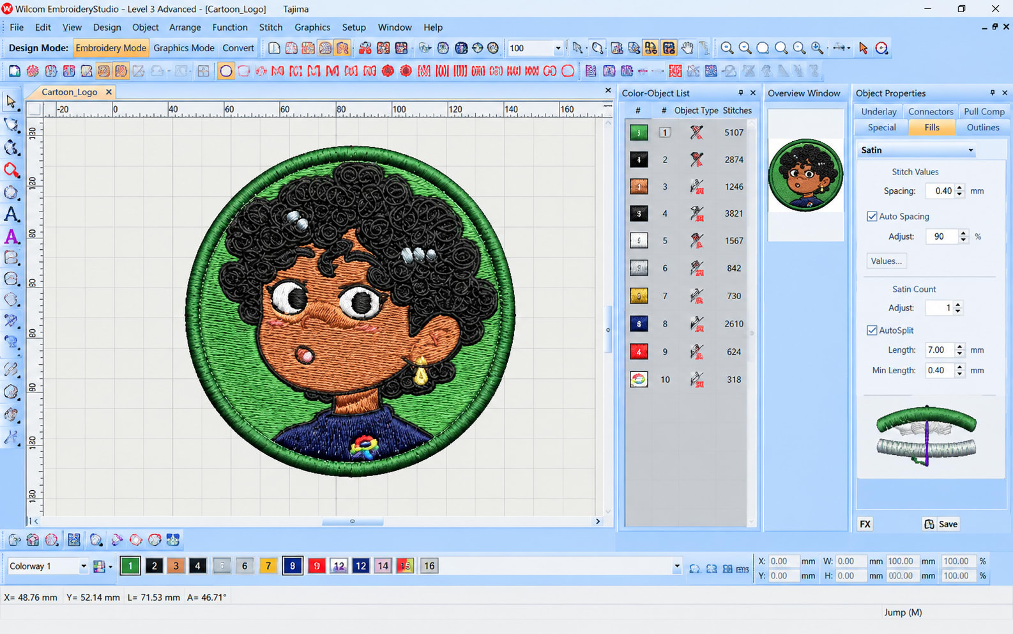This screenshot has height=634, width=1013.
Task: Select yellow color swatch 7 in palette
Action: [x=268, y=566]
